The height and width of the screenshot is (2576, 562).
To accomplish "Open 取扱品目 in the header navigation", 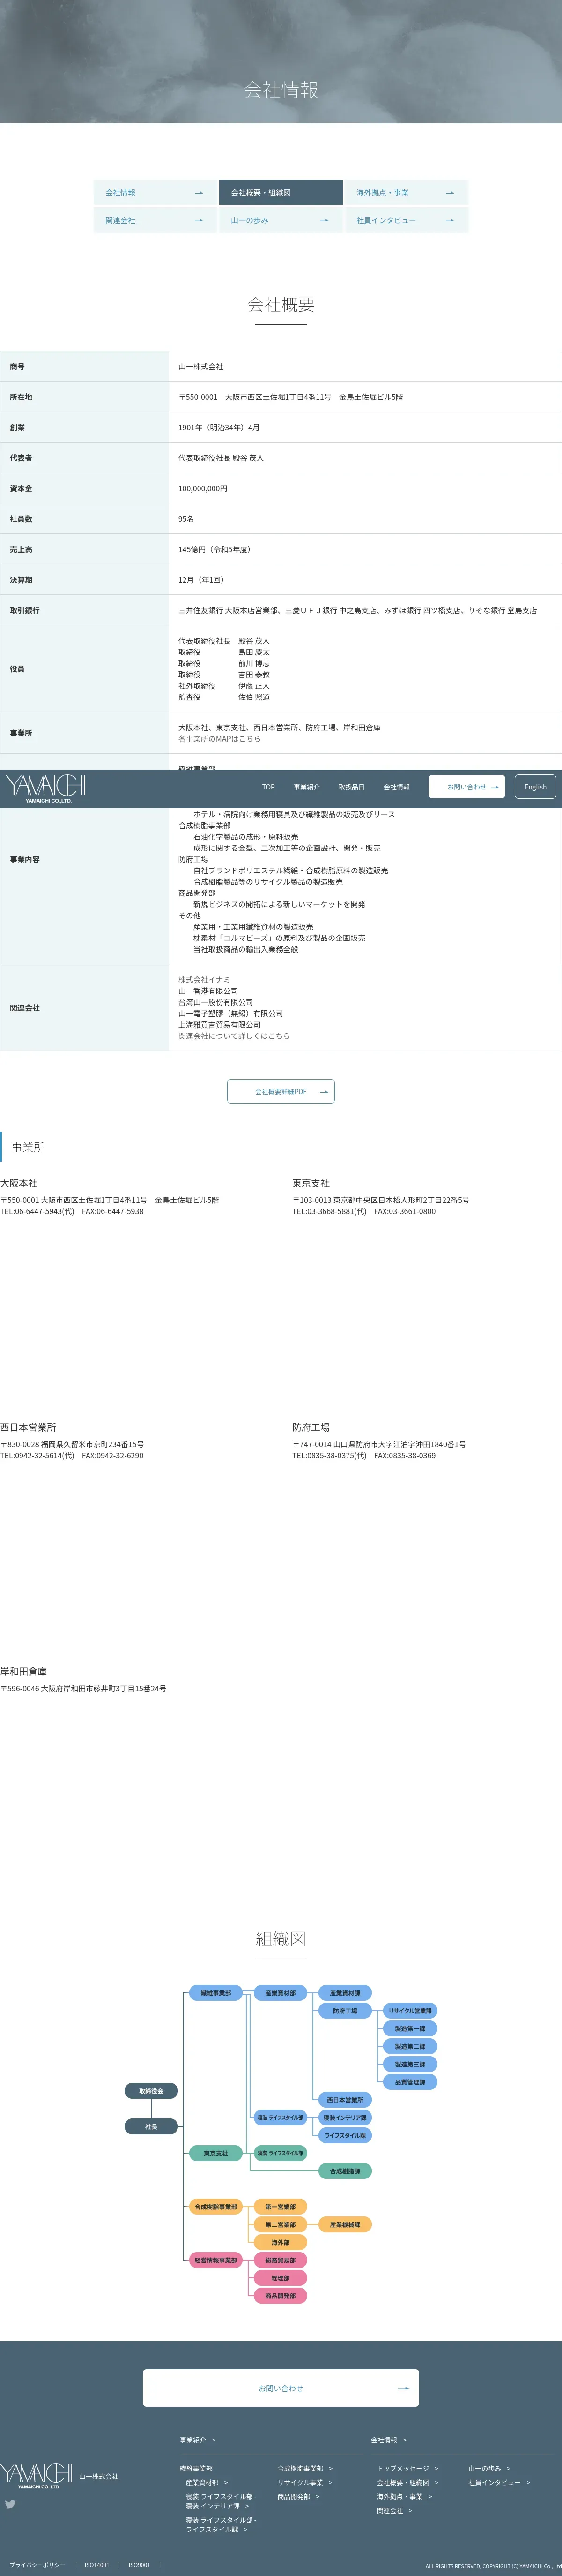I will point(351,787).
